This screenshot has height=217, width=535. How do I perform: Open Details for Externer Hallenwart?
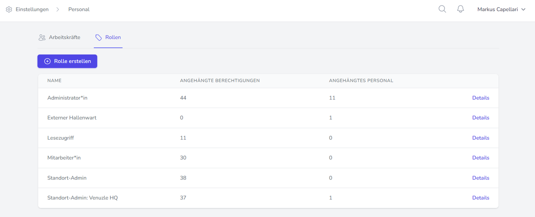(480, 118)
